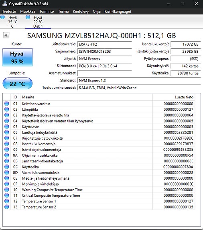Click the Siirtomoodi field PCIe 3.0 x4

point(104,66)
